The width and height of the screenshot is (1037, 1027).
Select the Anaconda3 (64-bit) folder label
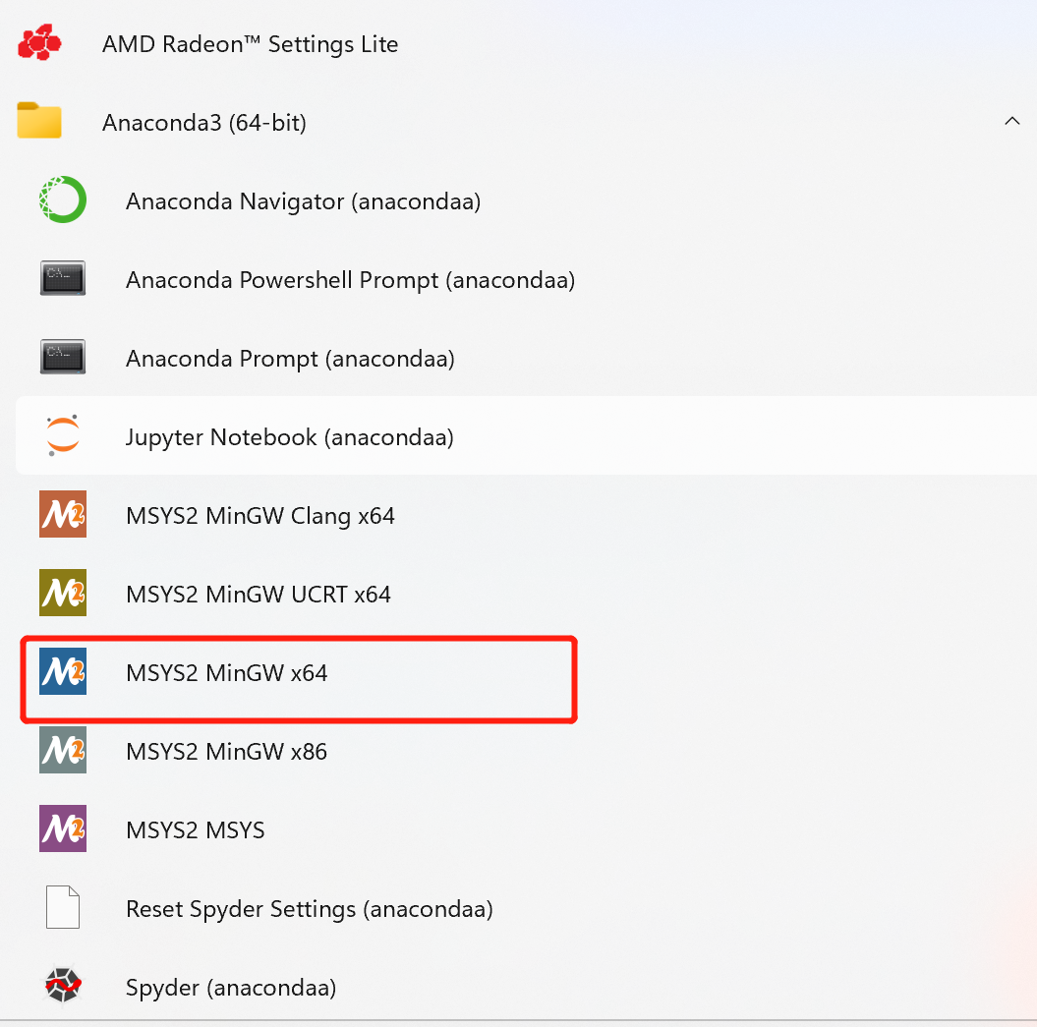[x=204, y=123]
